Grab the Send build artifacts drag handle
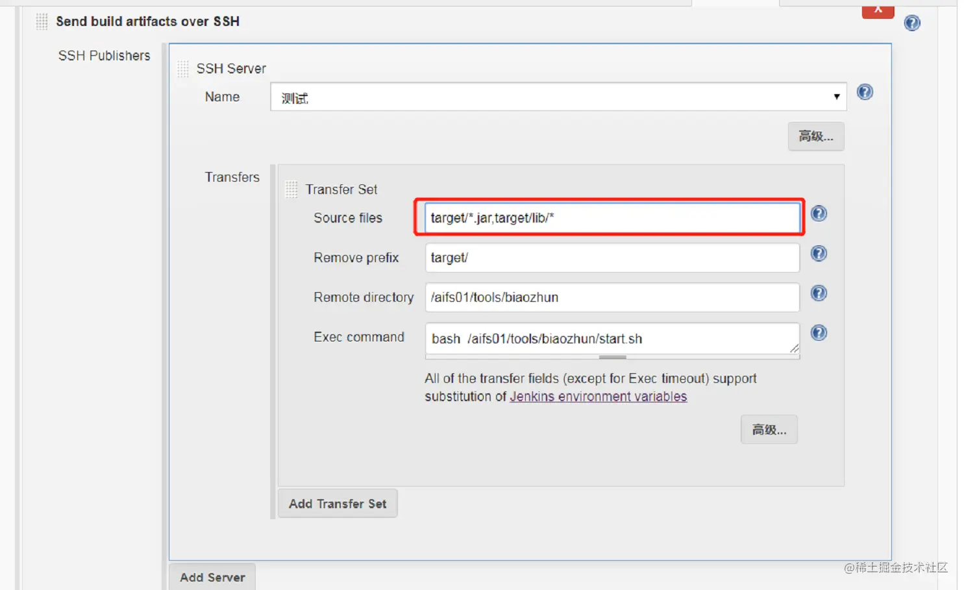The width and height of the screenshot is (964, 590). coord(42,22)
